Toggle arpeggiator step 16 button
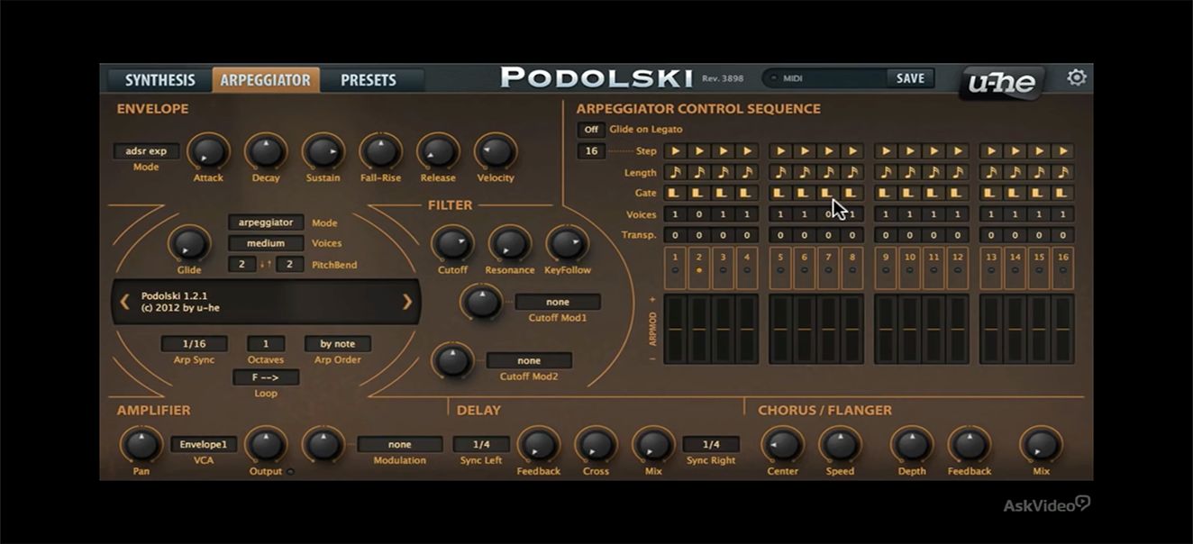The width and height of the screenshot is (1193, 544). pos(1063,269)
